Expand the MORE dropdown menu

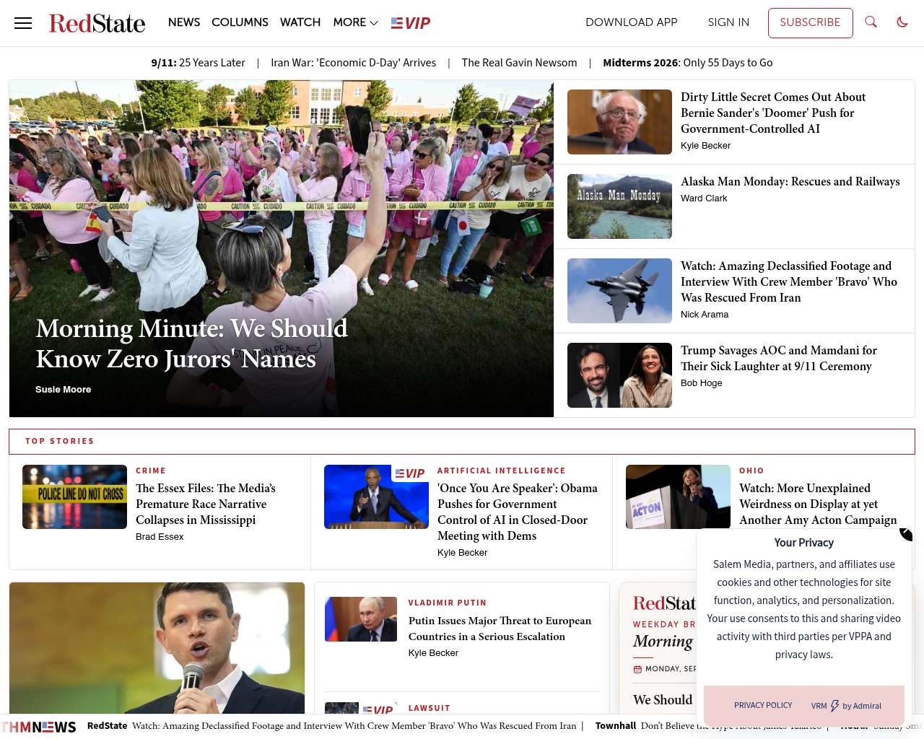click(x=355, y=22)
